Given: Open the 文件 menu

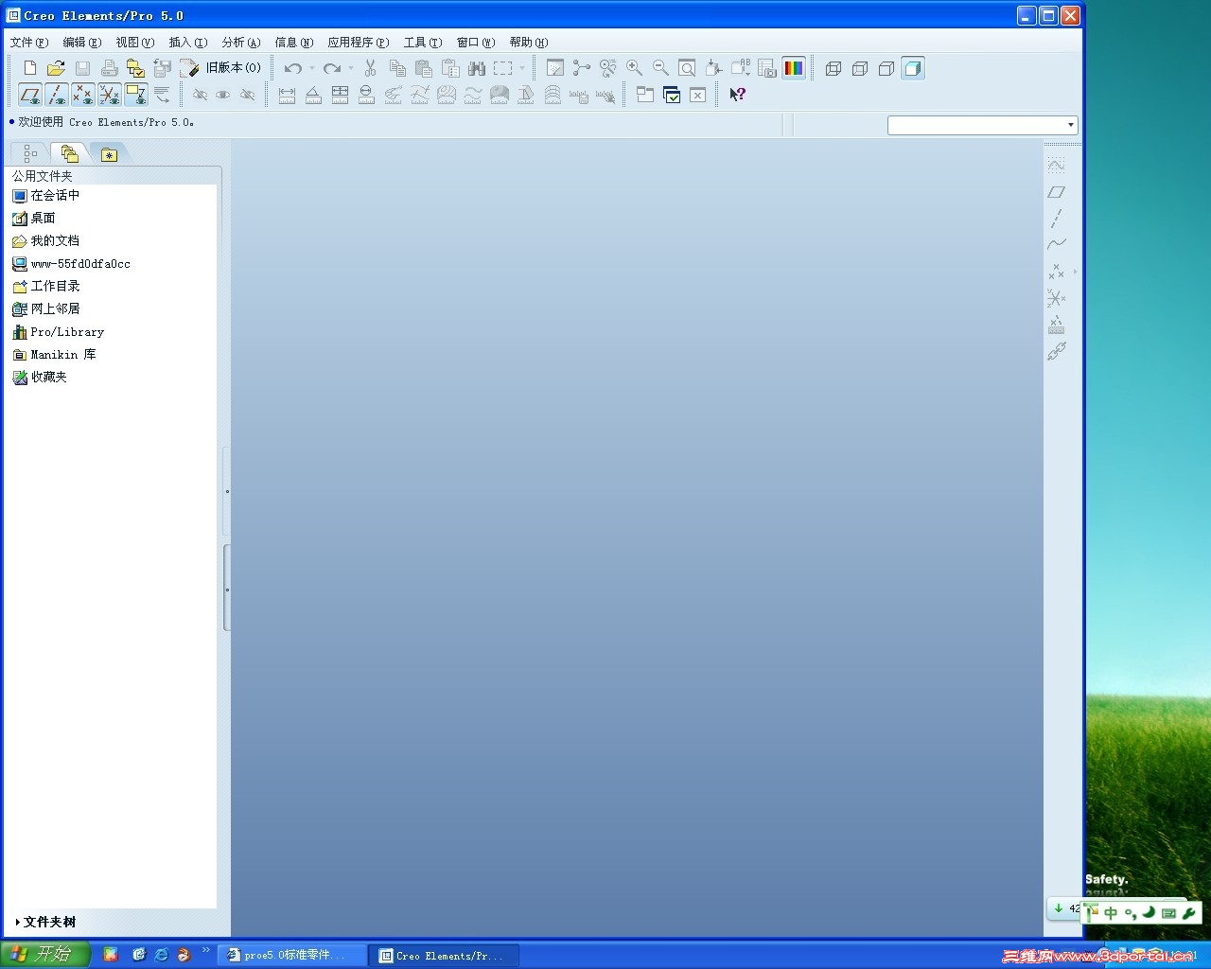Looking at the screenshot, I should [28, 43].
